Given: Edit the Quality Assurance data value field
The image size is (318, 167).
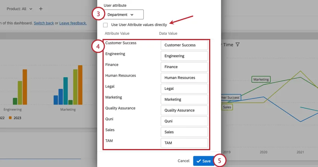Looking at the screenshot, I should point(184,110).
